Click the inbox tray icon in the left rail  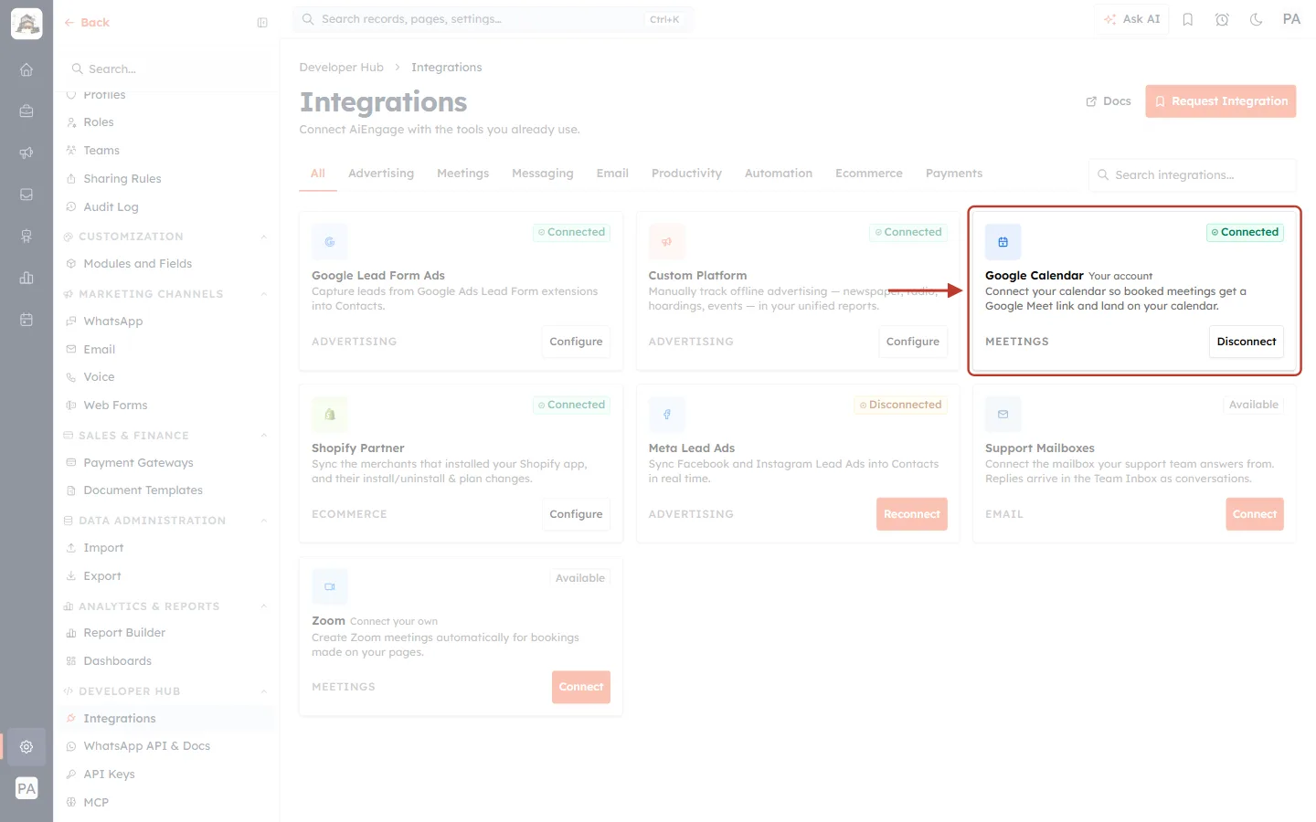[x=27, y=195]
